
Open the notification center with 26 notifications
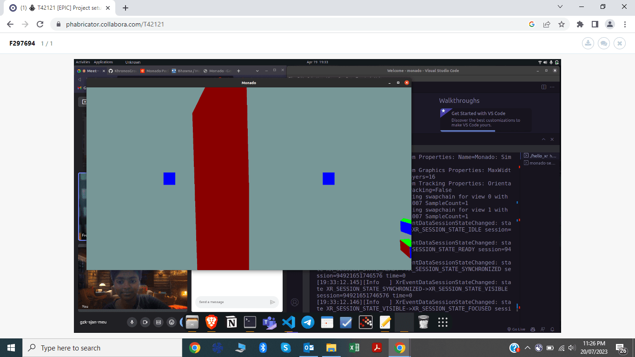[x=622, y=348]
